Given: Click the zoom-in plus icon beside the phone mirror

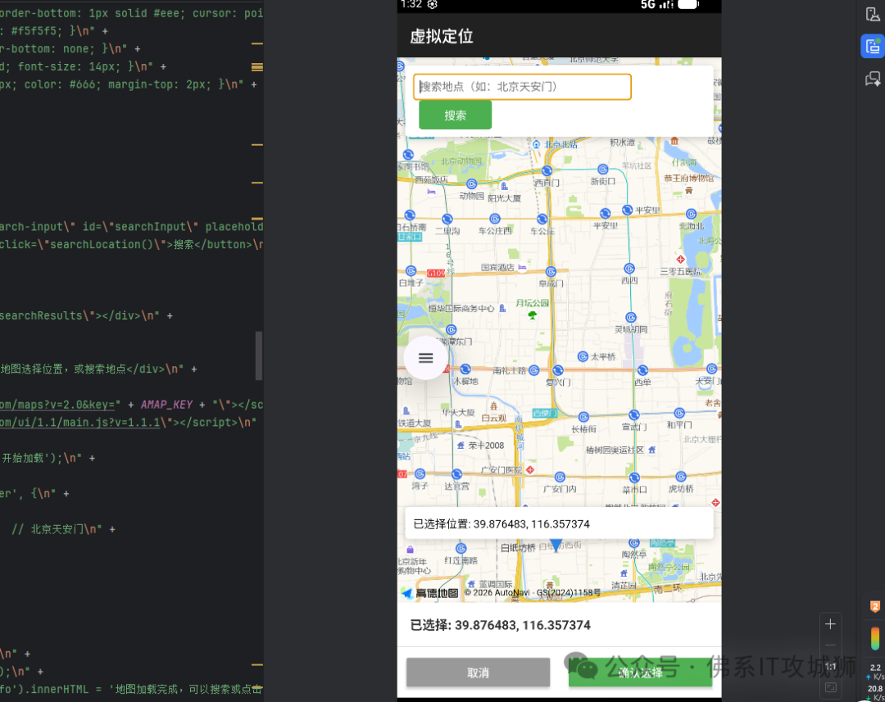Looking at the screenshot, I should pyautogui.click(x=830, y=624).
